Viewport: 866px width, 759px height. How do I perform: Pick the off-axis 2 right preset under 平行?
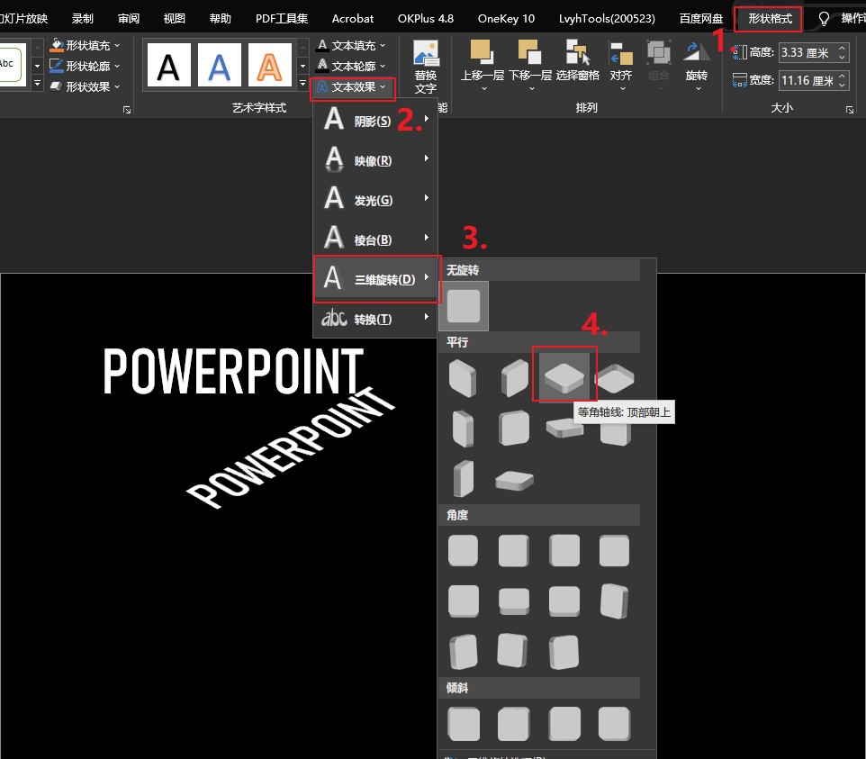tap(463, 479)
